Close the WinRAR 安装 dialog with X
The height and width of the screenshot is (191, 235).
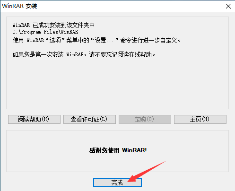(228, 6)
